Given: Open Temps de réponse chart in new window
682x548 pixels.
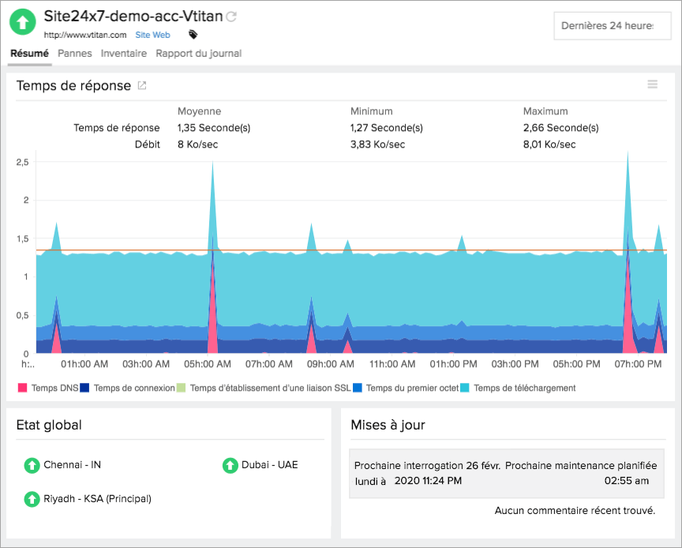Looking at the screenshot, I should tap(142, 86).
